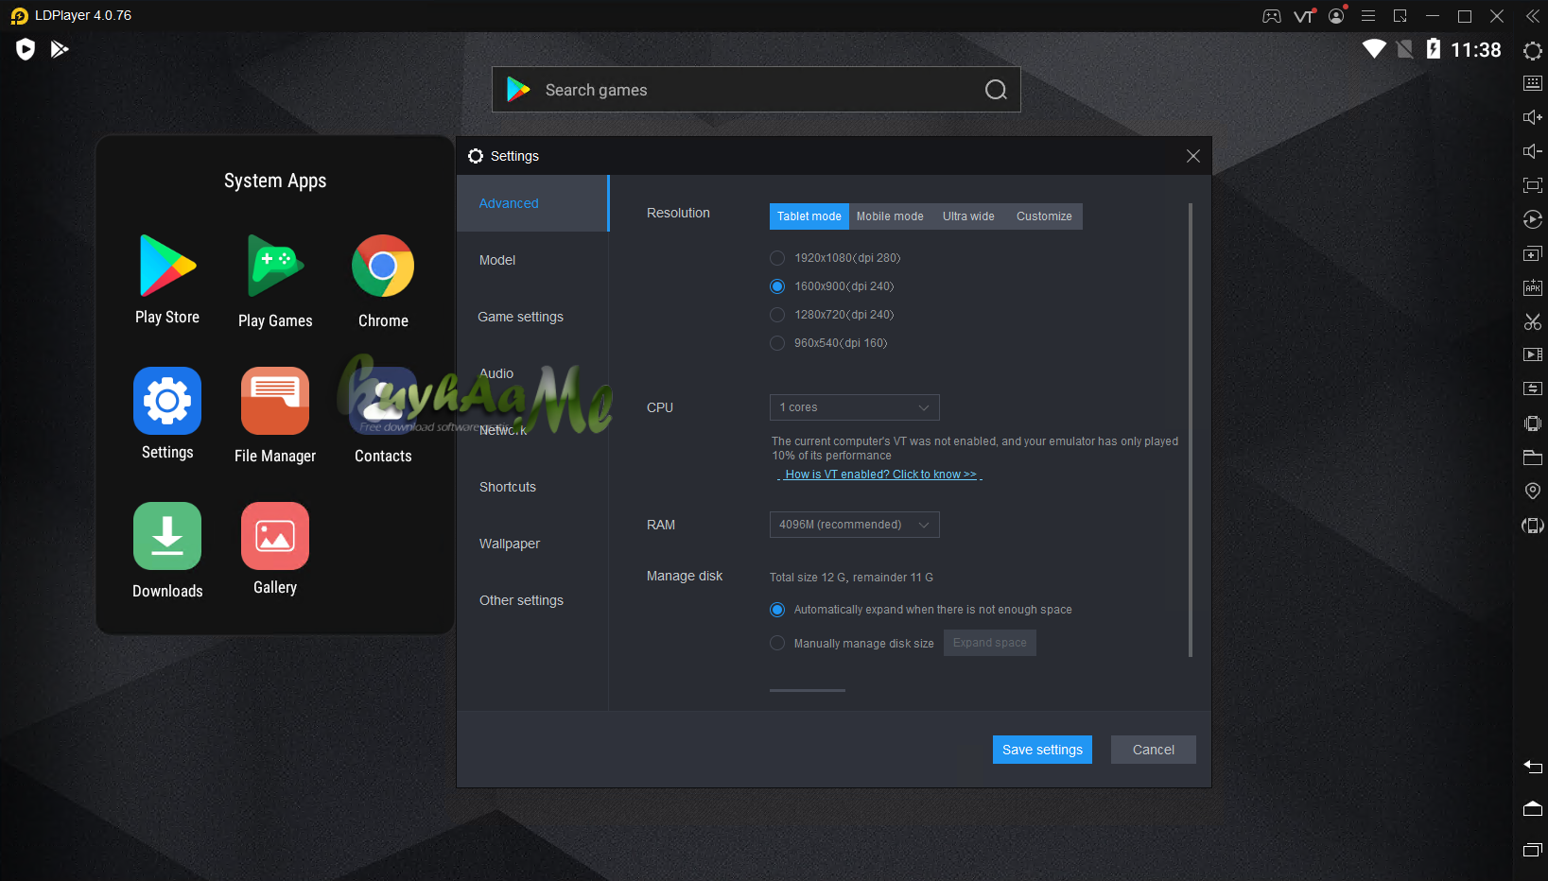Install APK via sidebar icon

1533,287
